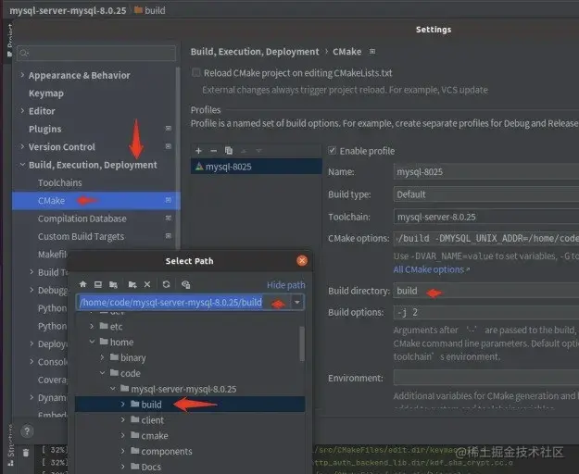Open the Build type combo box
Screen dimensions: 579x474
[x=486, y=194]
